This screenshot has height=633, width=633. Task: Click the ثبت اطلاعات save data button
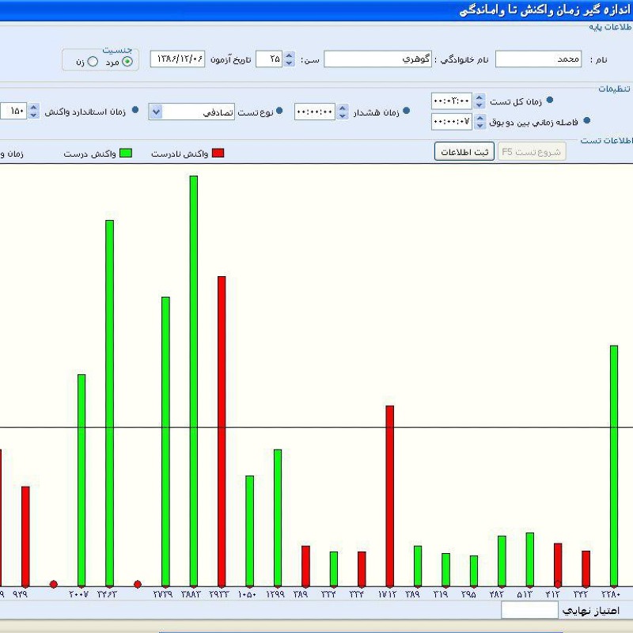point(464,152)
